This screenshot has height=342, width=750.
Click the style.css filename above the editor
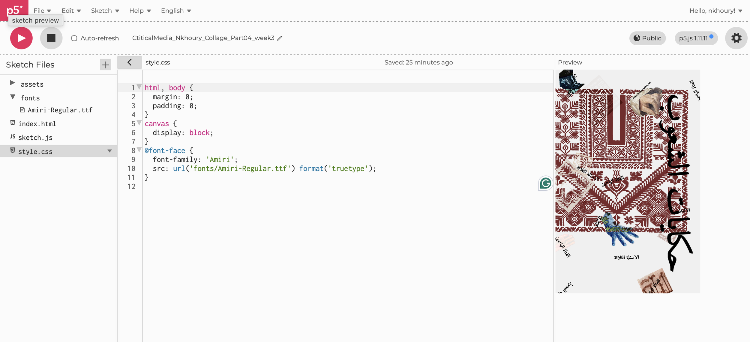157,62
